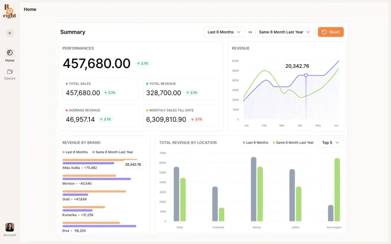
Task: Toggle Last 6 Months legend in Revenue by Brand
Action: coord(75,152)
